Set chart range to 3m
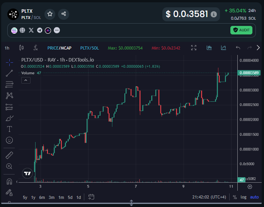Viewport: 264px width, 207px height. (51, 197)
